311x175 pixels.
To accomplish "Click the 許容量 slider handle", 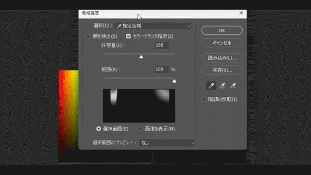I will pyautogui.click(x=141, y=57).
